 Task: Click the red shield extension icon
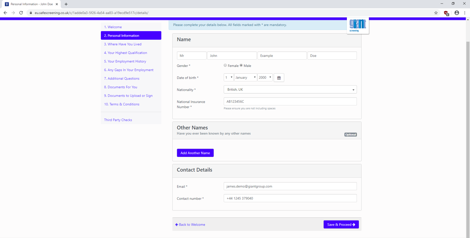446,13
